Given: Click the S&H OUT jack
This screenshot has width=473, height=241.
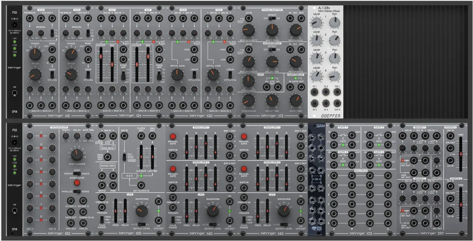Looking at the screenshot, I should pyautogui.click(x=152, y=136).
